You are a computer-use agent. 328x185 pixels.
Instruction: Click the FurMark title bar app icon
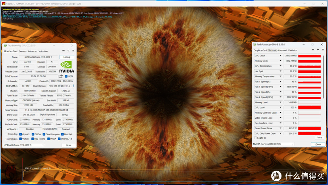(4, 4)
